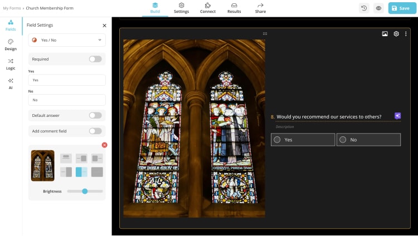418x236 pixels.
Task: Click the revision history clock icon
Action: [364, 8]
